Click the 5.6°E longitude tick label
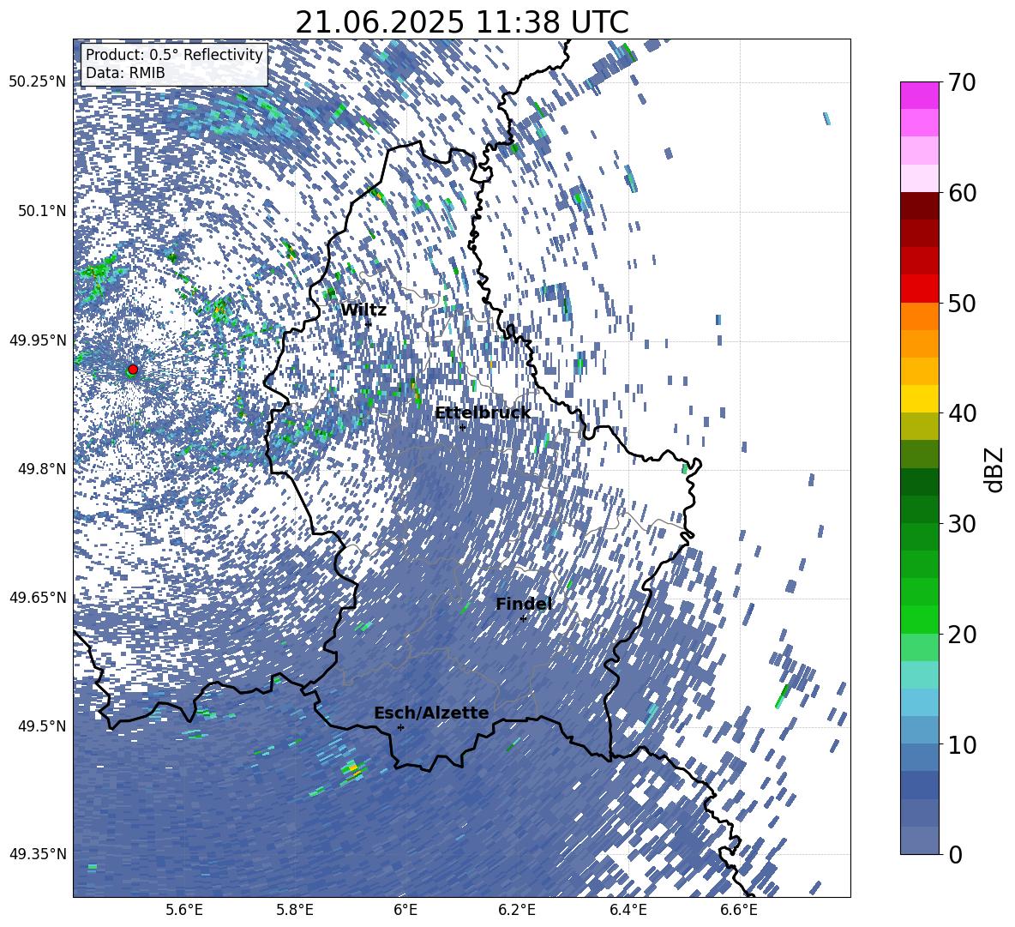 click(183, 911)
